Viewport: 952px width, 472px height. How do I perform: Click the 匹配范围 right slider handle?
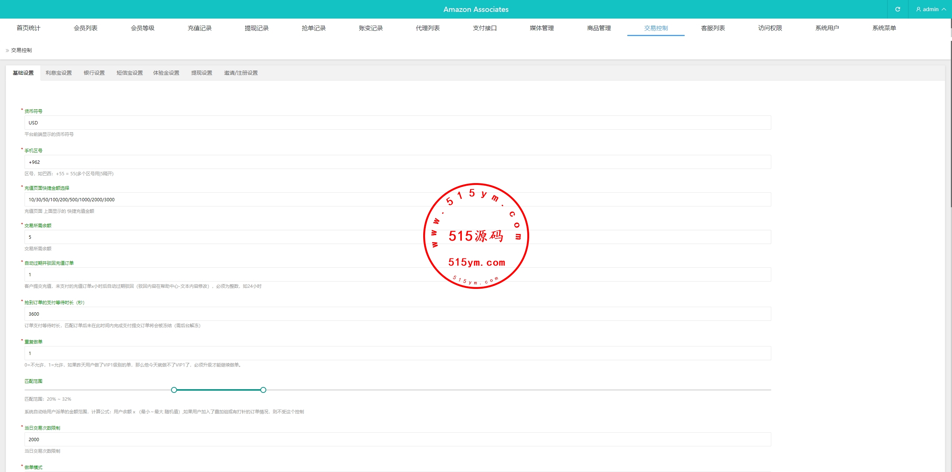pos(263,390)
